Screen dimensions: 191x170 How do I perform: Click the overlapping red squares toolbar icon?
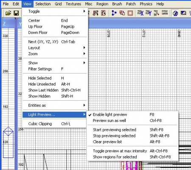pyautogui.click(x=122, y=13)
